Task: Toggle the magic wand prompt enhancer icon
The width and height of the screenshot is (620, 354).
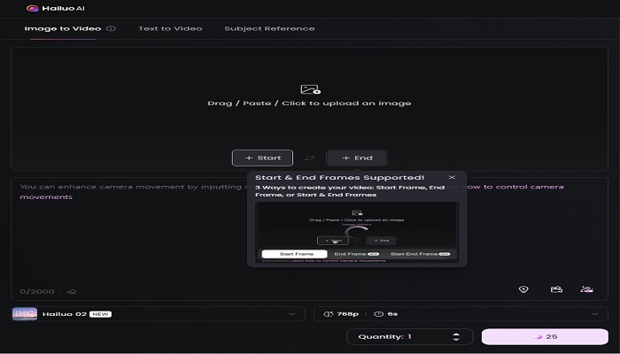Action: (586, 289)
